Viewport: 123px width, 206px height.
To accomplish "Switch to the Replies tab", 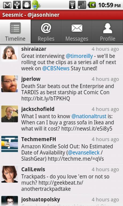I will click(46, 32).
